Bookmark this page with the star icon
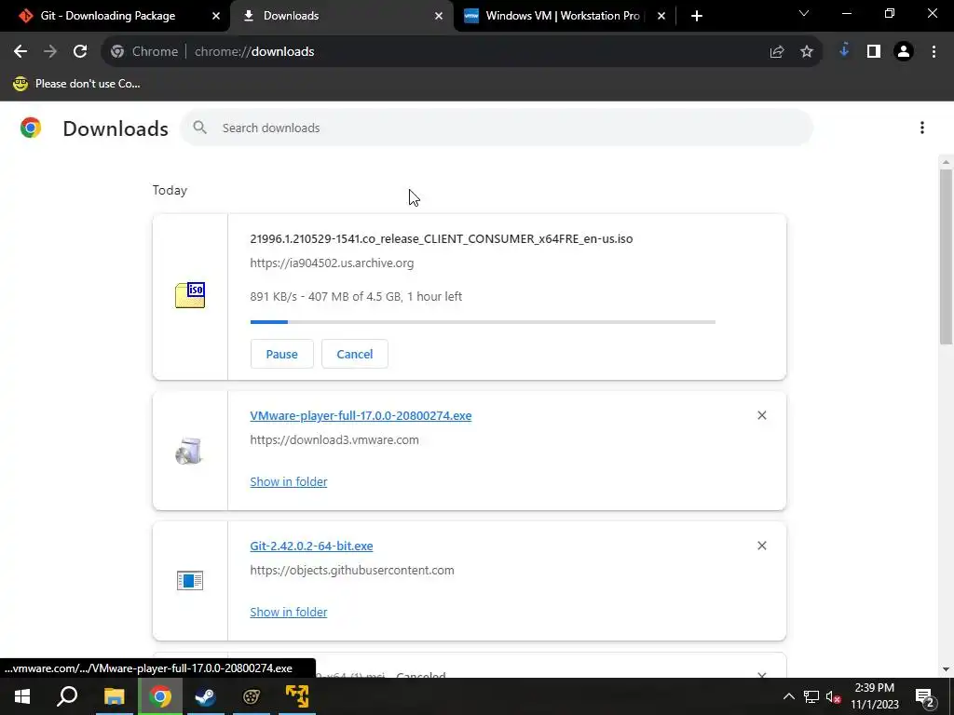This screenshot has width=954, height=715. click(x=807, y=52)
